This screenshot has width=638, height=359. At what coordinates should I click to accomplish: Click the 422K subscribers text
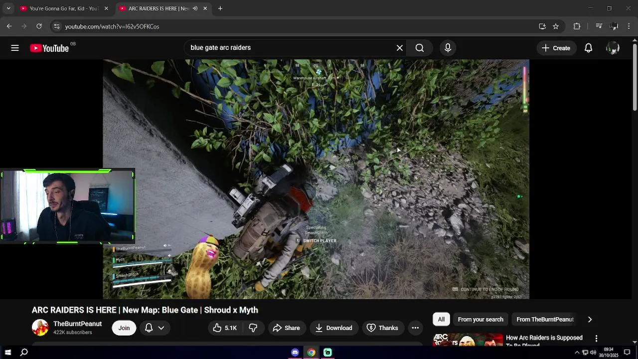[73, 333]
